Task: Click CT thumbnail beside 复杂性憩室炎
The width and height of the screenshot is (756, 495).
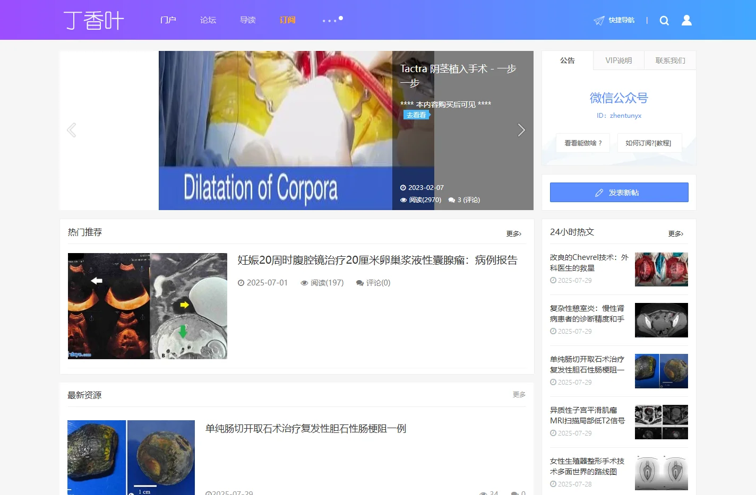Action: [x=661, y=320]
